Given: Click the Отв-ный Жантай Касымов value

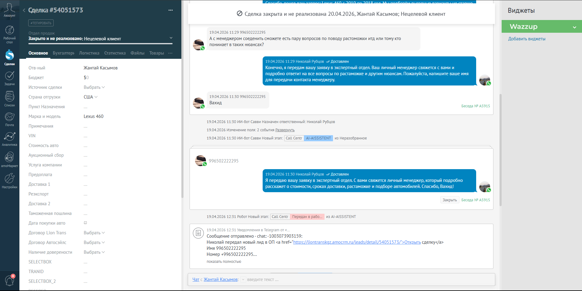Looking at the screenshot, I should point(101,68).
